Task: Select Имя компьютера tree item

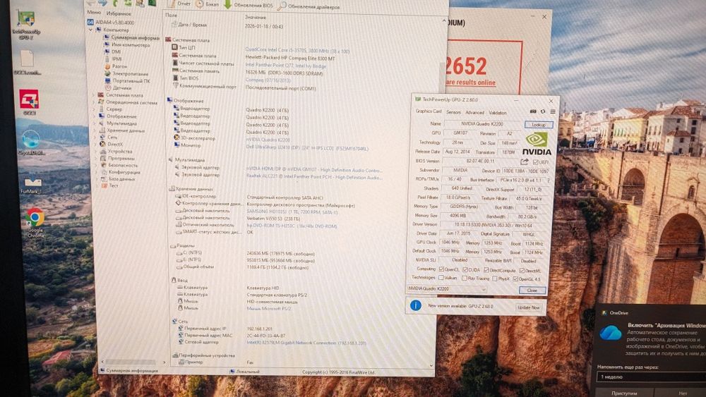Action: pos(127,45)
